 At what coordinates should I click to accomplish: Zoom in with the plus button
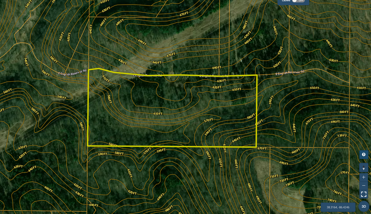[x=364, y=177]
